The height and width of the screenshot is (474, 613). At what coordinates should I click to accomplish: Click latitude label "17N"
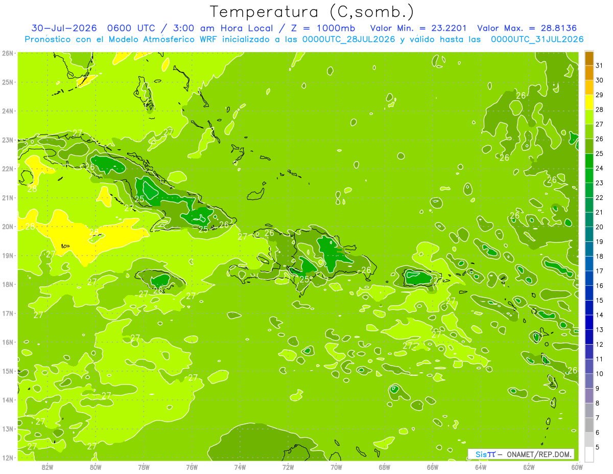(8, 313)
